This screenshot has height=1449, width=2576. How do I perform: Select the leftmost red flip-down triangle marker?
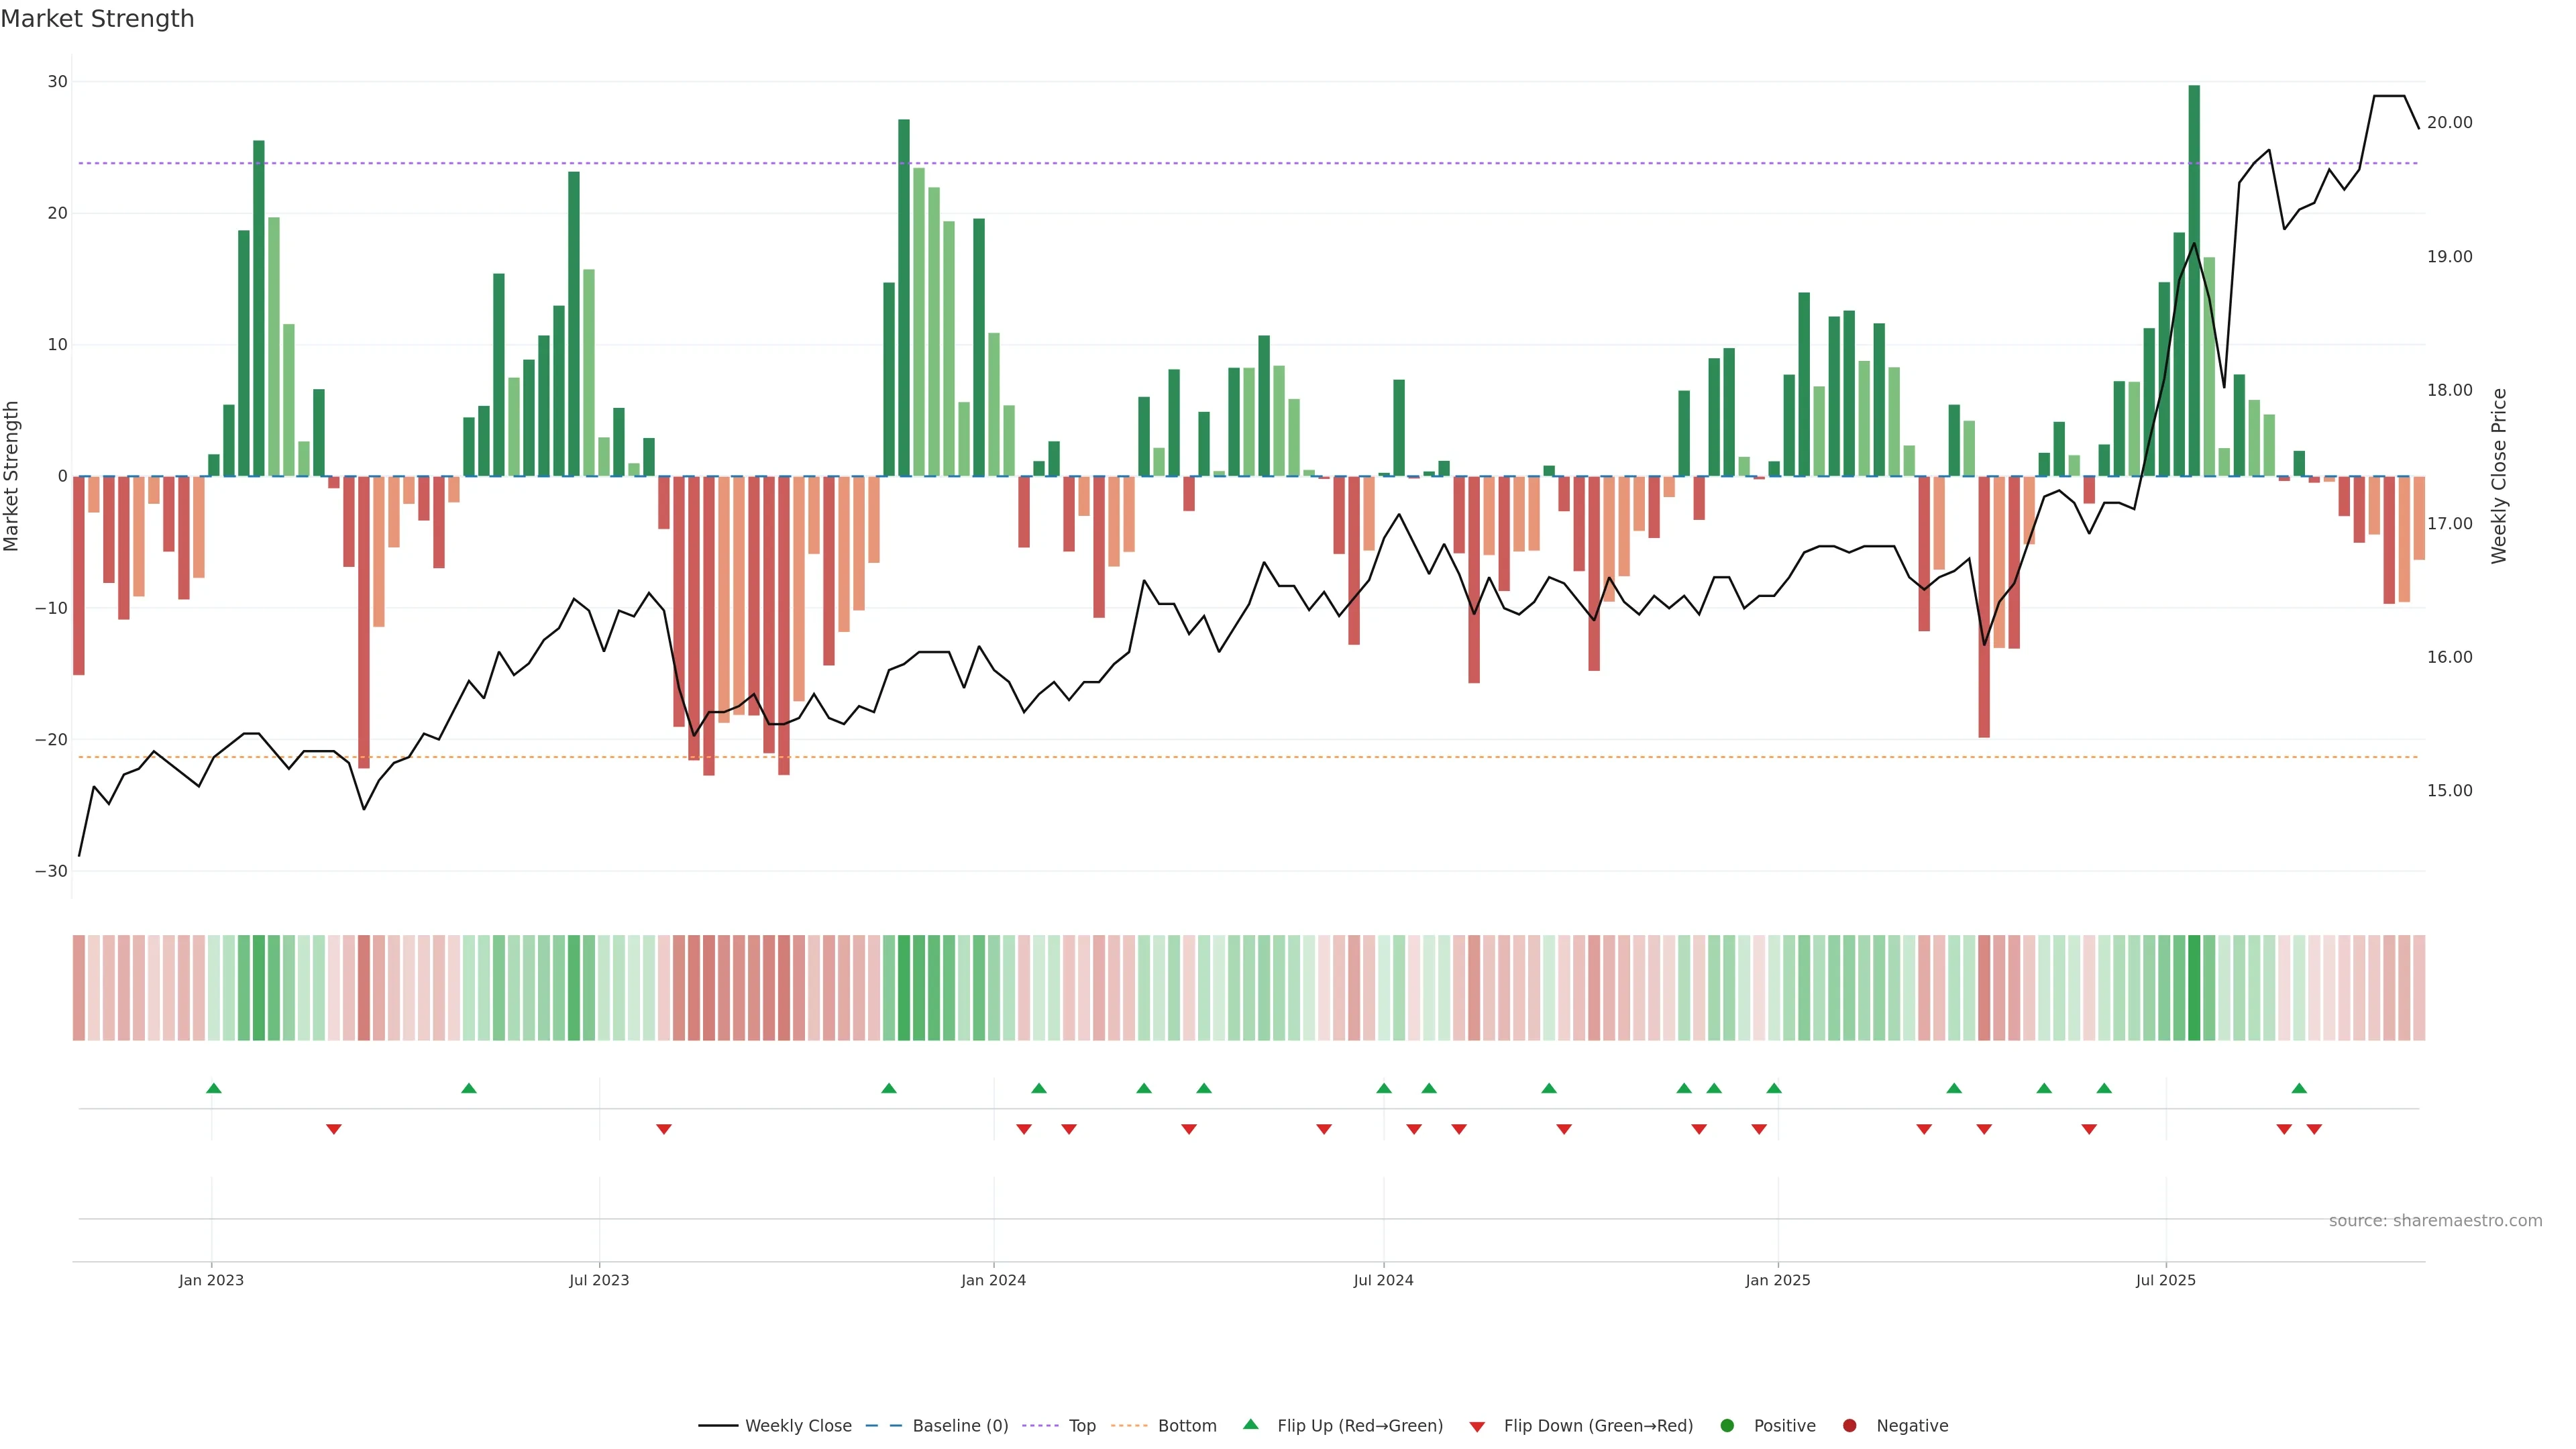(x=334, y=1129)
